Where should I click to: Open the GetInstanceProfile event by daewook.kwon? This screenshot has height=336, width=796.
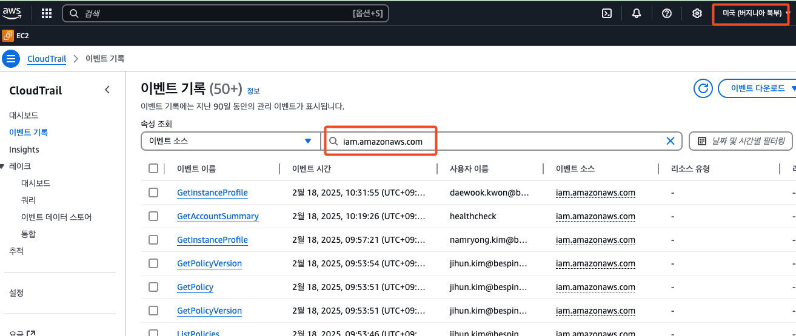tap(212, 193)
